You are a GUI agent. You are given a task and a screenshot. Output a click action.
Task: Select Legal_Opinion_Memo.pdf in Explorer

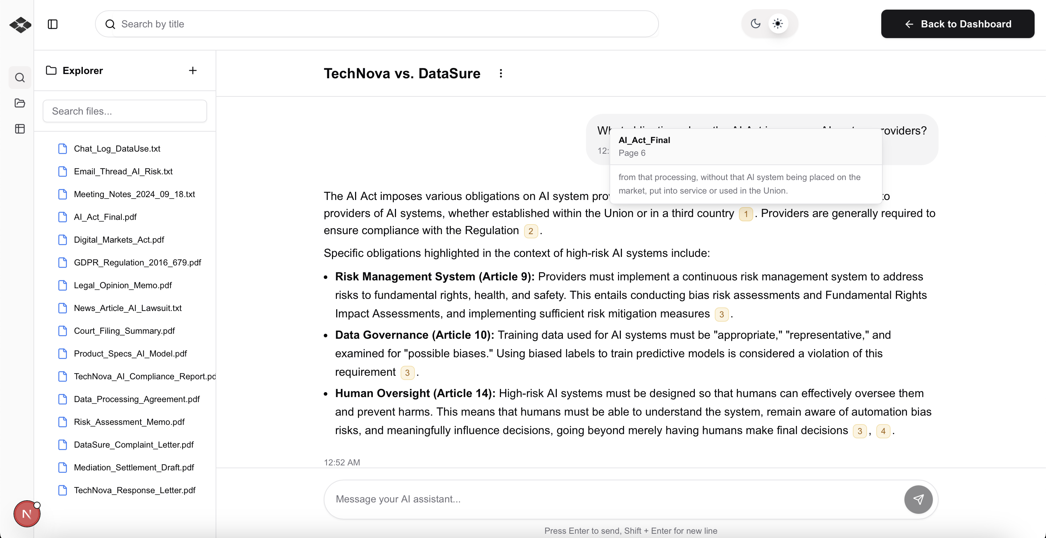tap(123, 285)
